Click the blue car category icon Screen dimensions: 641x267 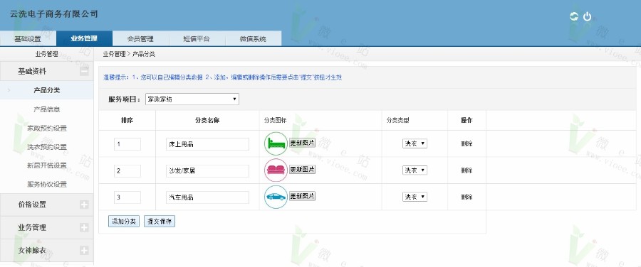(x=276, y=197)
